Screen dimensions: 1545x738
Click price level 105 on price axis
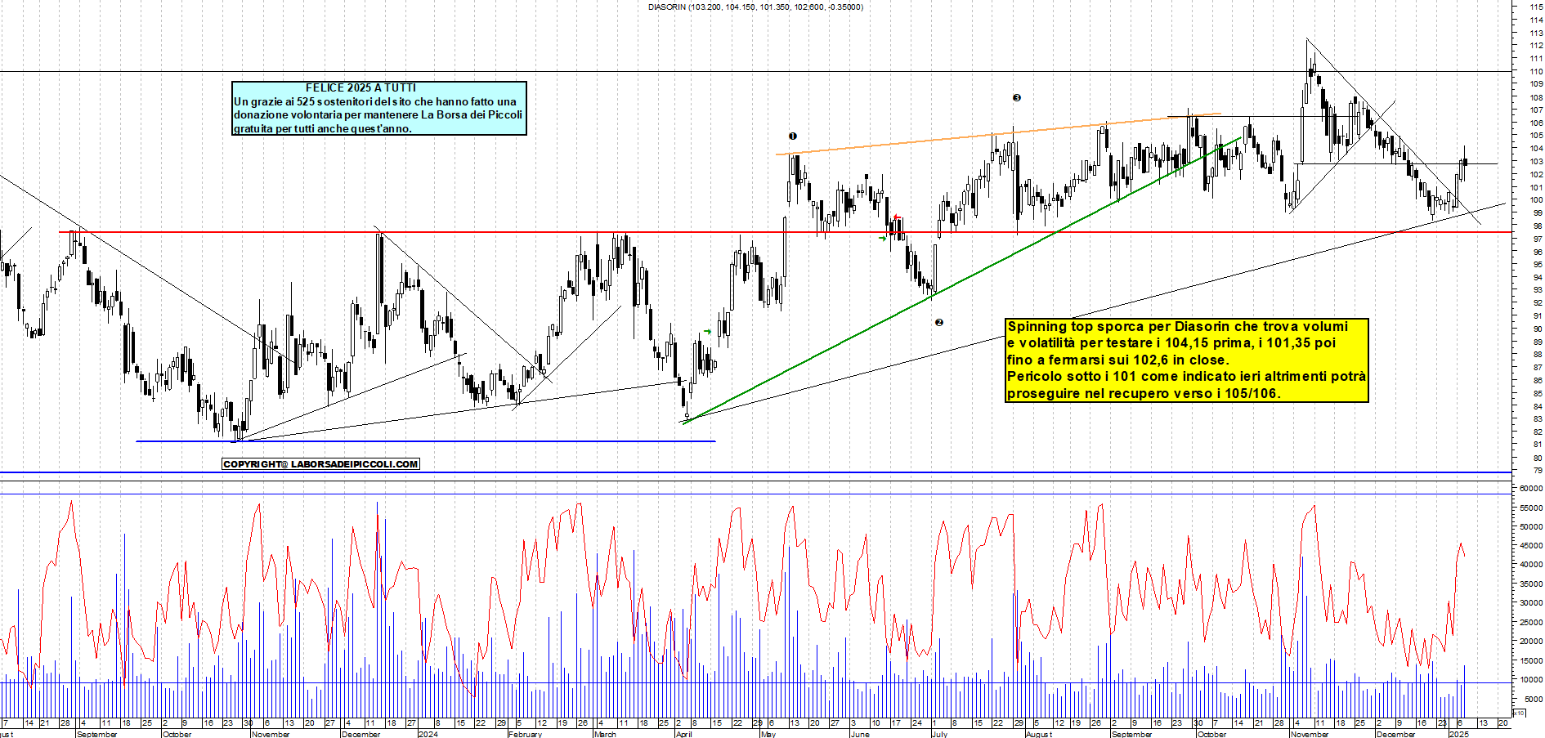[1536, 136]
